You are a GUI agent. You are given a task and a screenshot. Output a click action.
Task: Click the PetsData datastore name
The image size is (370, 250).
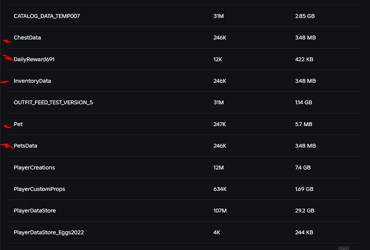pyautogui.click(x=26, y=146)
